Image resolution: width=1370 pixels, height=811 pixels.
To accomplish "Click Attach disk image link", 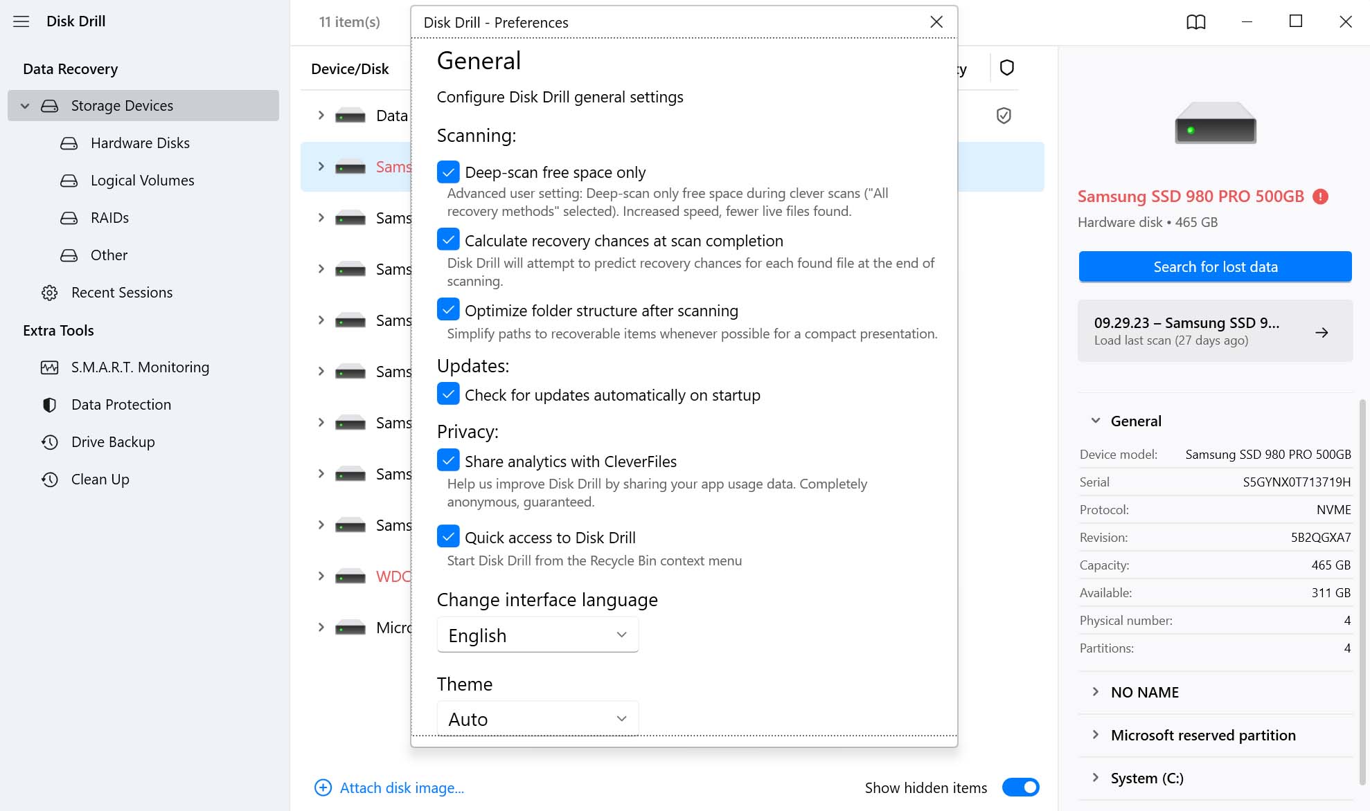I will point(401,787).
